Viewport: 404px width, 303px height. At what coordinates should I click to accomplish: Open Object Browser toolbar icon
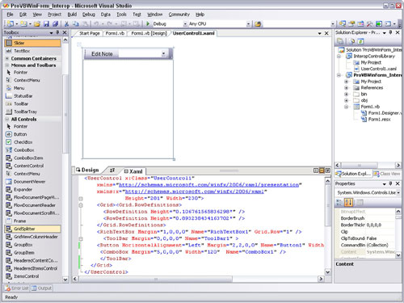coord(360,23)
